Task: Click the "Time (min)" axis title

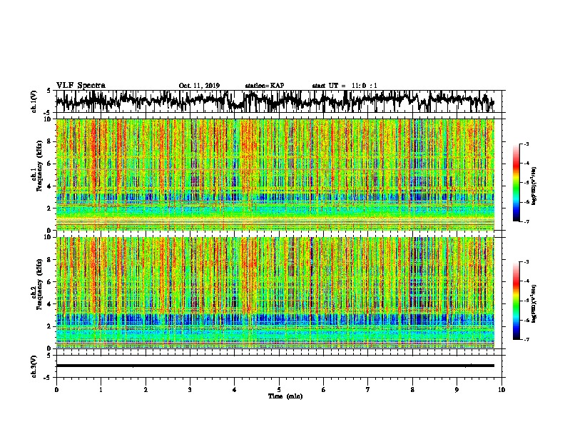Action: point(285,396)
